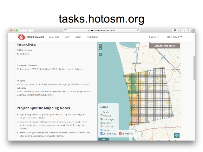This screenshot has height=152, width=203.
Task: Open the Contribute menu item
Action: [x=54, y=37]
